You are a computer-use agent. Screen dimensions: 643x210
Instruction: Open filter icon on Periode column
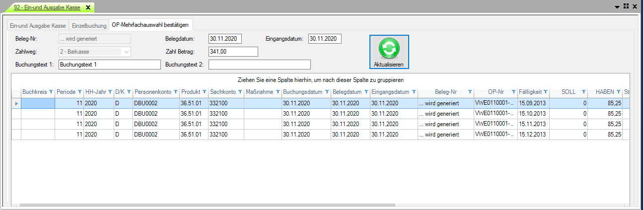tap(80, 92)
